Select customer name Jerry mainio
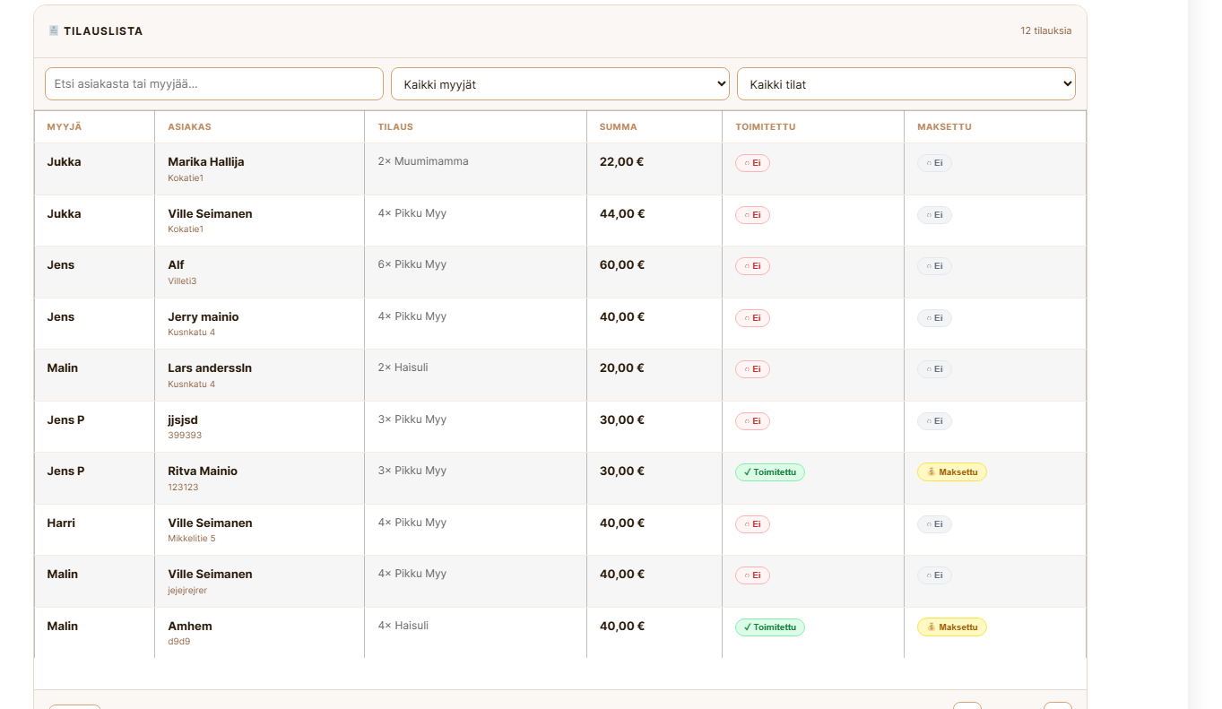This screenshot has width=1222, height=709. (204, 317)
